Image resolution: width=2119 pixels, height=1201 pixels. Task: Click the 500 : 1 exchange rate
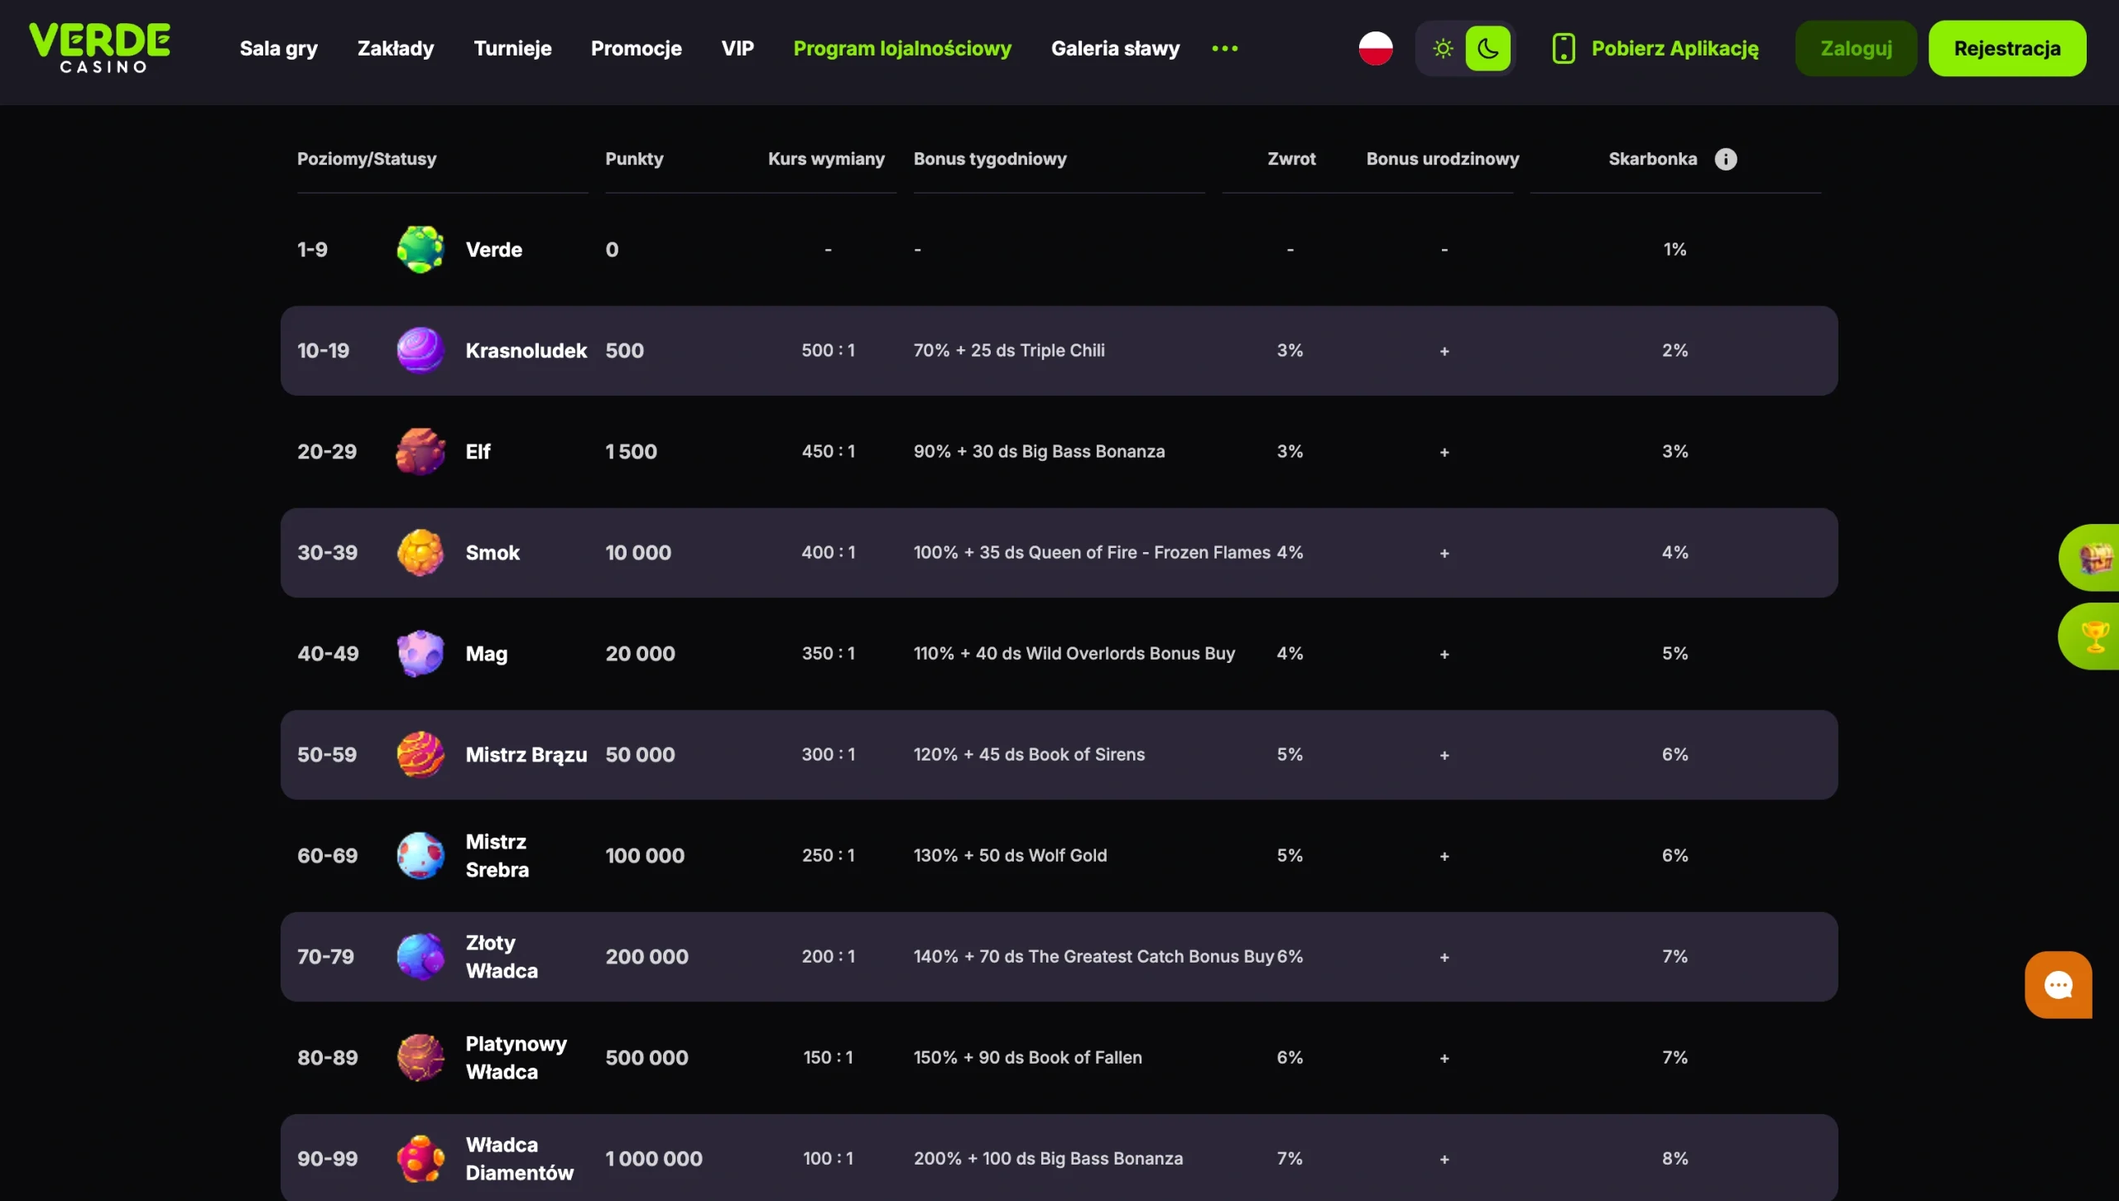pos(828,350)
